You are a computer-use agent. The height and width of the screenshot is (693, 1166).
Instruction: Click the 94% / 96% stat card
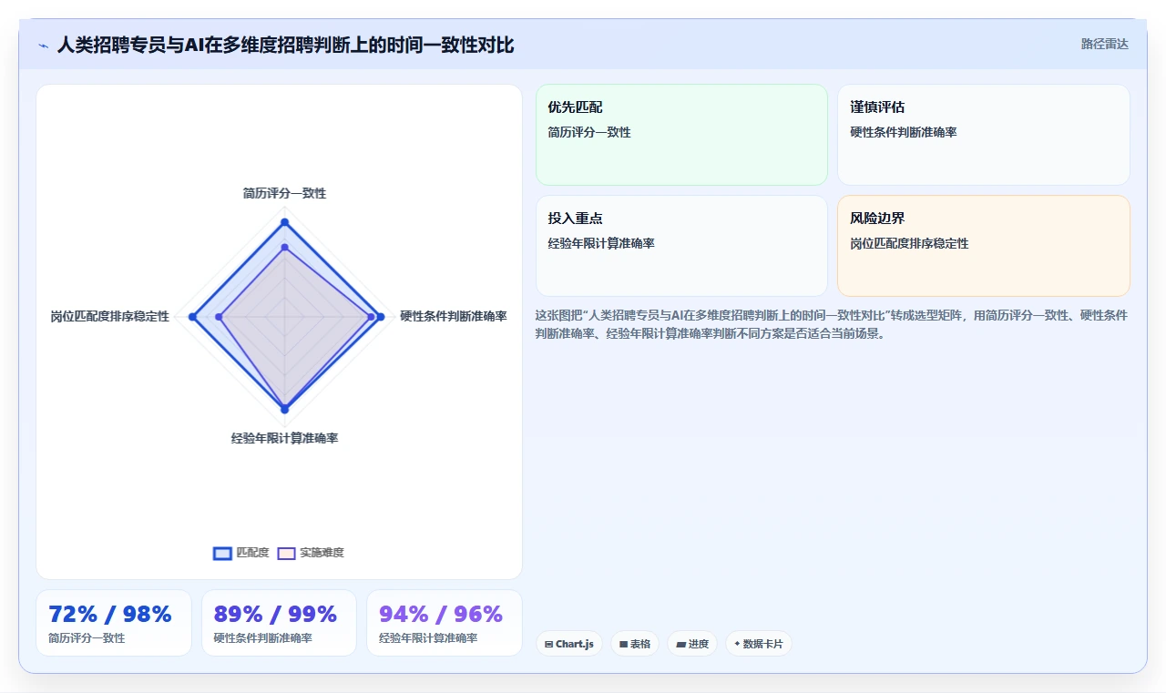coord(445,623)
